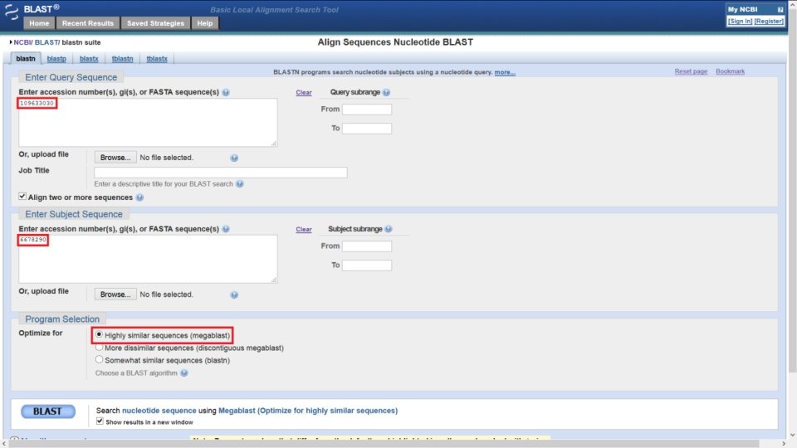Select Somewhat similar sequences (blastn)
The height and width of the screenshot is (448, 797).
[x=99, y=359]
